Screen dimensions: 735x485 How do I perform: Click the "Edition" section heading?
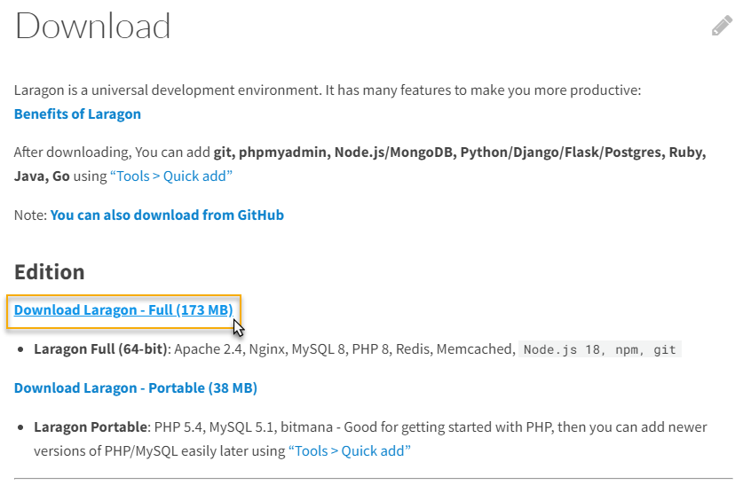tap(49, 272)
